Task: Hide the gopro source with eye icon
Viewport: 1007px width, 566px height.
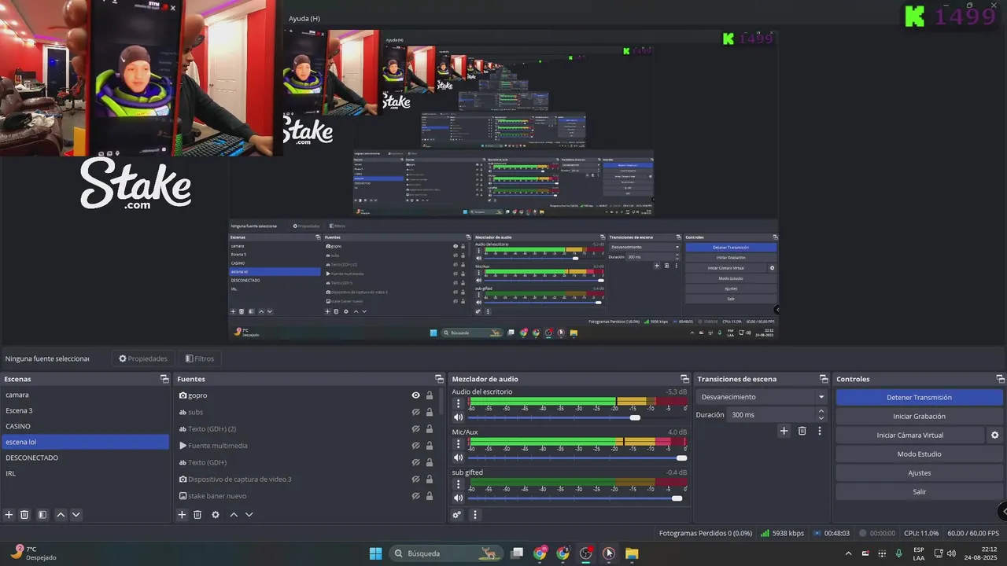Action: pyautogui.click(x=416, y=395)
